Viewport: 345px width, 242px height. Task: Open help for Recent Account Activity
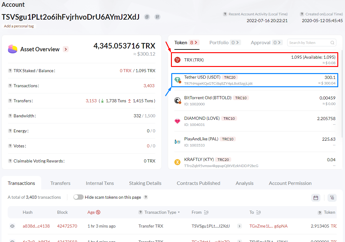pyautogui.click(x=225, y=14)
